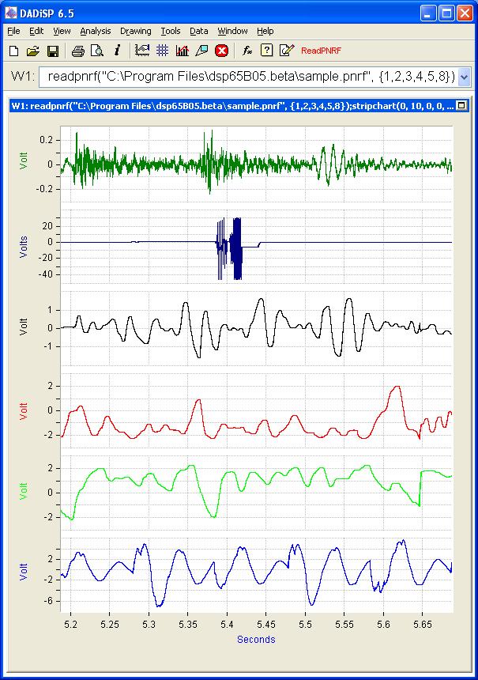
Task: Click the 5.4 x-axis tick label
Action: coord(227,625)
